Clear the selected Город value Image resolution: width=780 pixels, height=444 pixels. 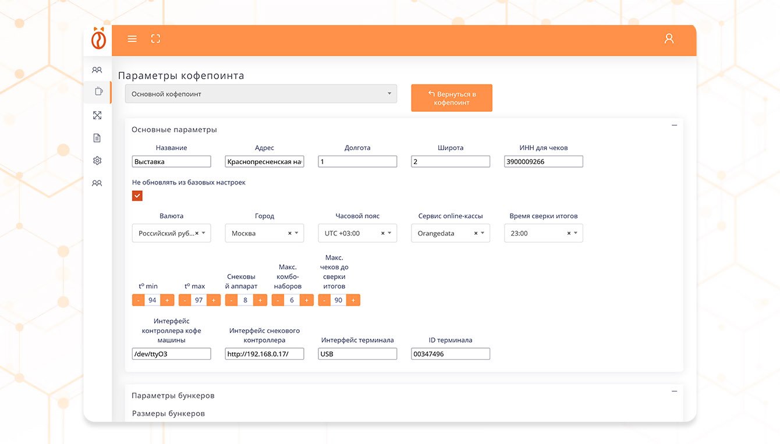tap(290, 233)
